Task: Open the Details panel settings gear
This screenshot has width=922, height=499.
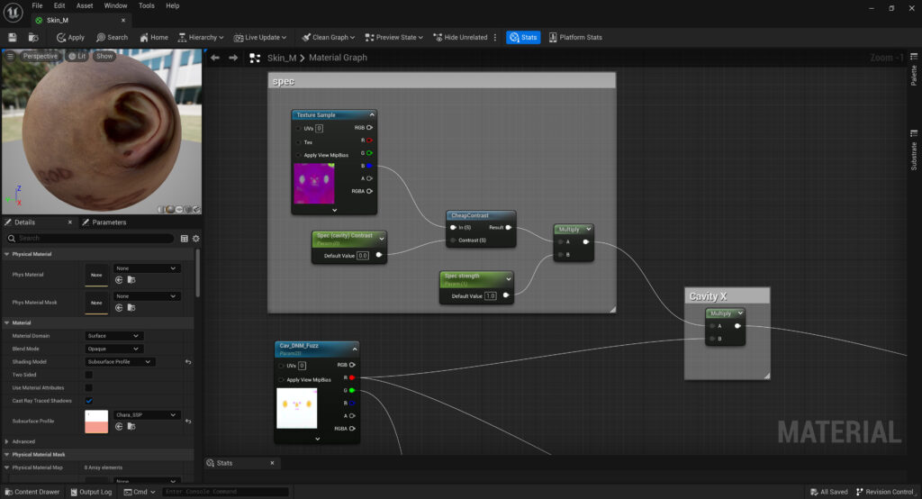Action: tap(195, 239)
